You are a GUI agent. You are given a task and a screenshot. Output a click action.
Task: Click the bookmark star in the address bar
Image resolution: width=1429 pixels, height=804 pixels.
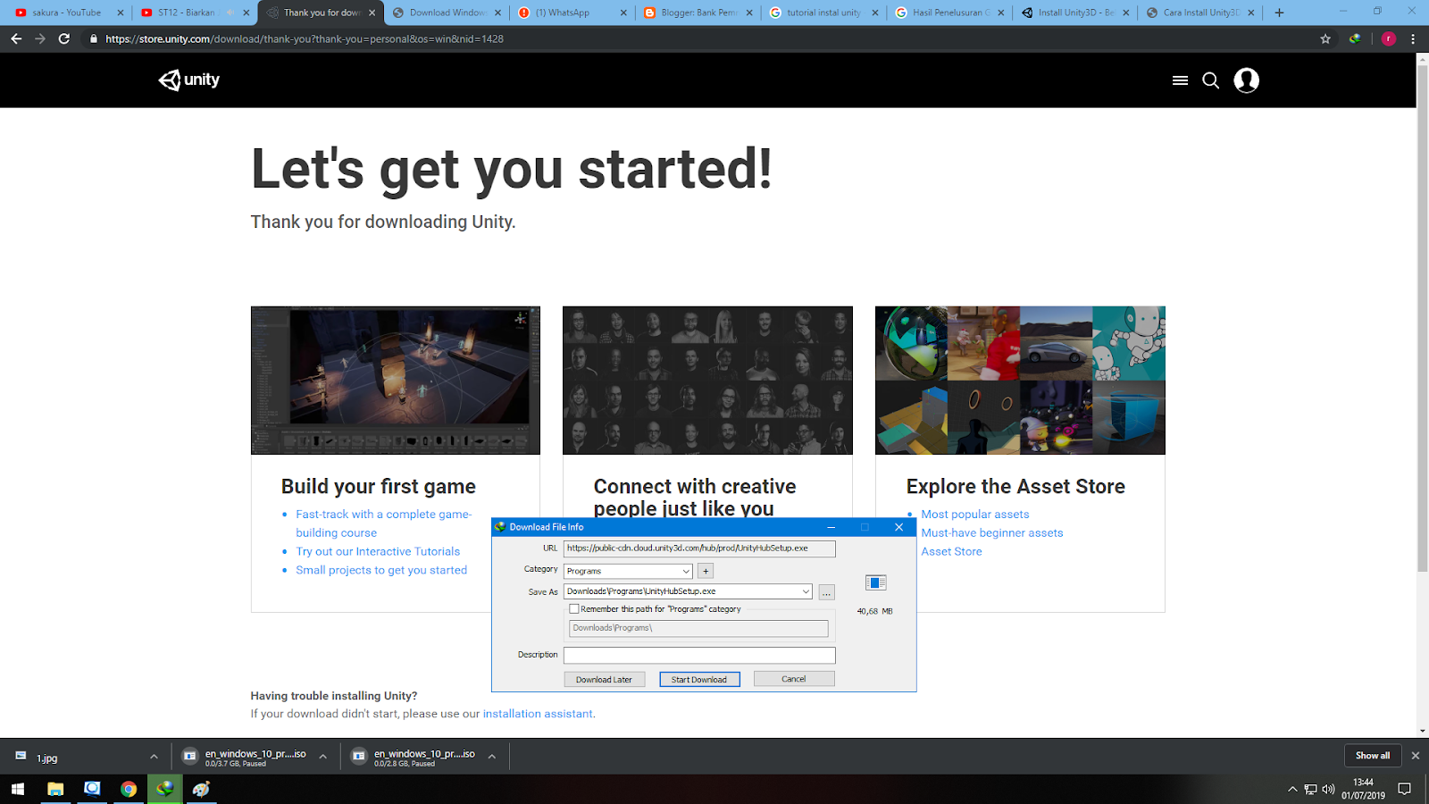[1325, 39]
